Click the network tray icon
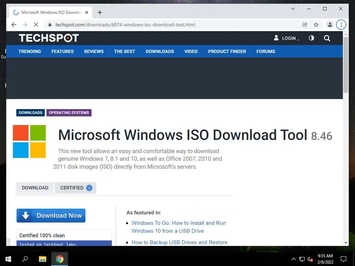355x266 pixels. click(302, 259)
